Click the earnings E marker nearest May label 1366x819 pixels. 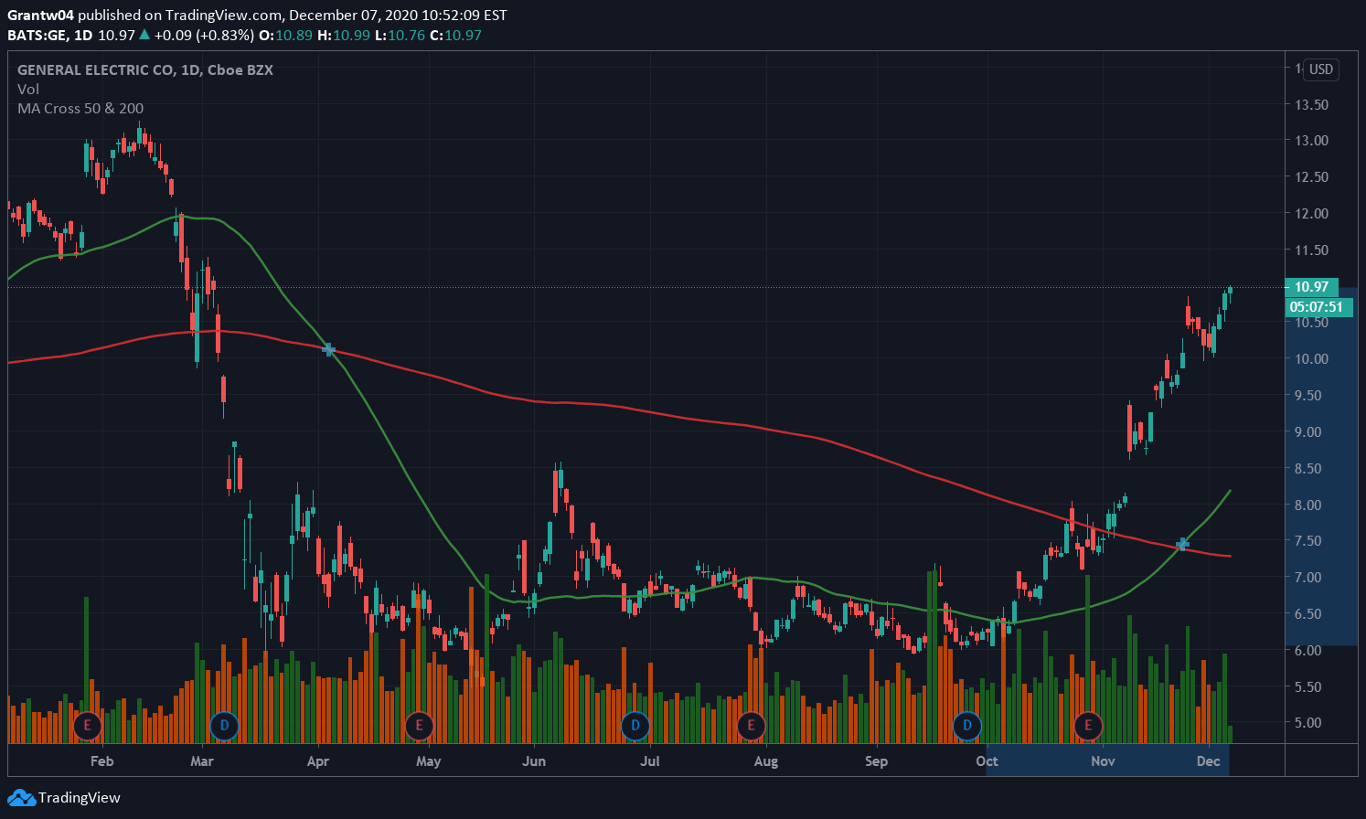coord(419,727)
